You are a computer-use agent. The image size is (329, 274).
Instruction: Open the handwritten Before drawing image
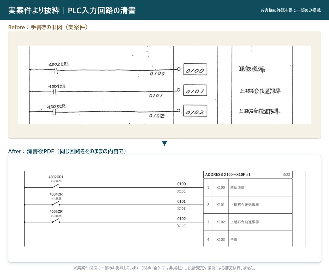click(164, 85)
